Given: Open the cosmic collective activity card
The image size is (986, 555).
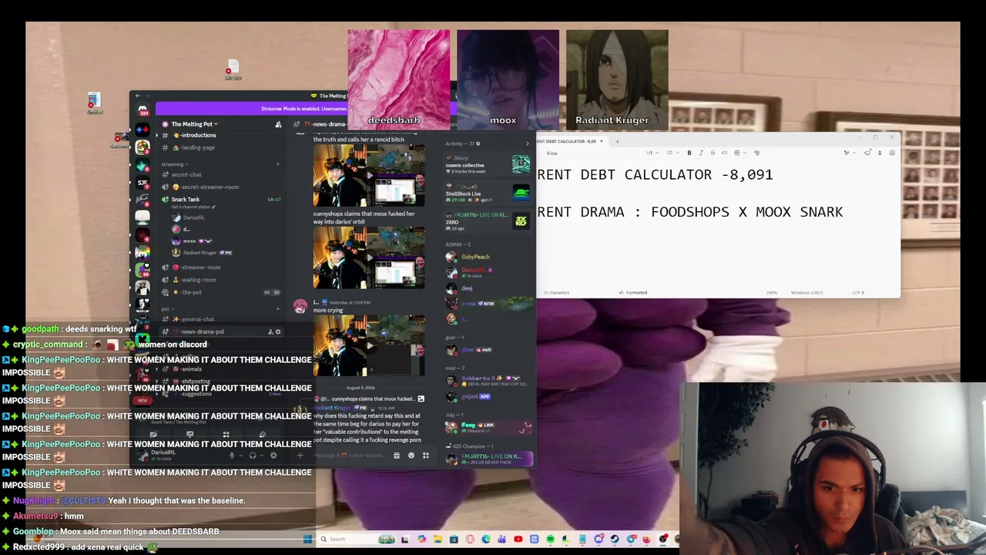Looking at the screenshot, I should [x=488, y=164].
